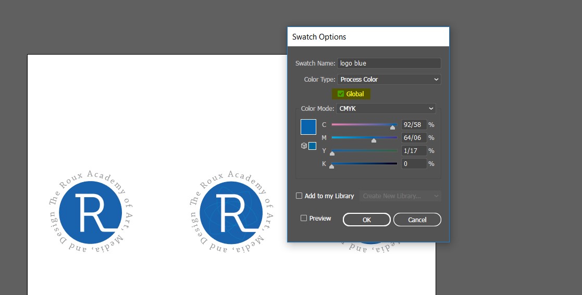The width and height of the screenshot is (582, 295).
Task: Open the Color Mode CMYK dropdown
Action: click(386, 109)
